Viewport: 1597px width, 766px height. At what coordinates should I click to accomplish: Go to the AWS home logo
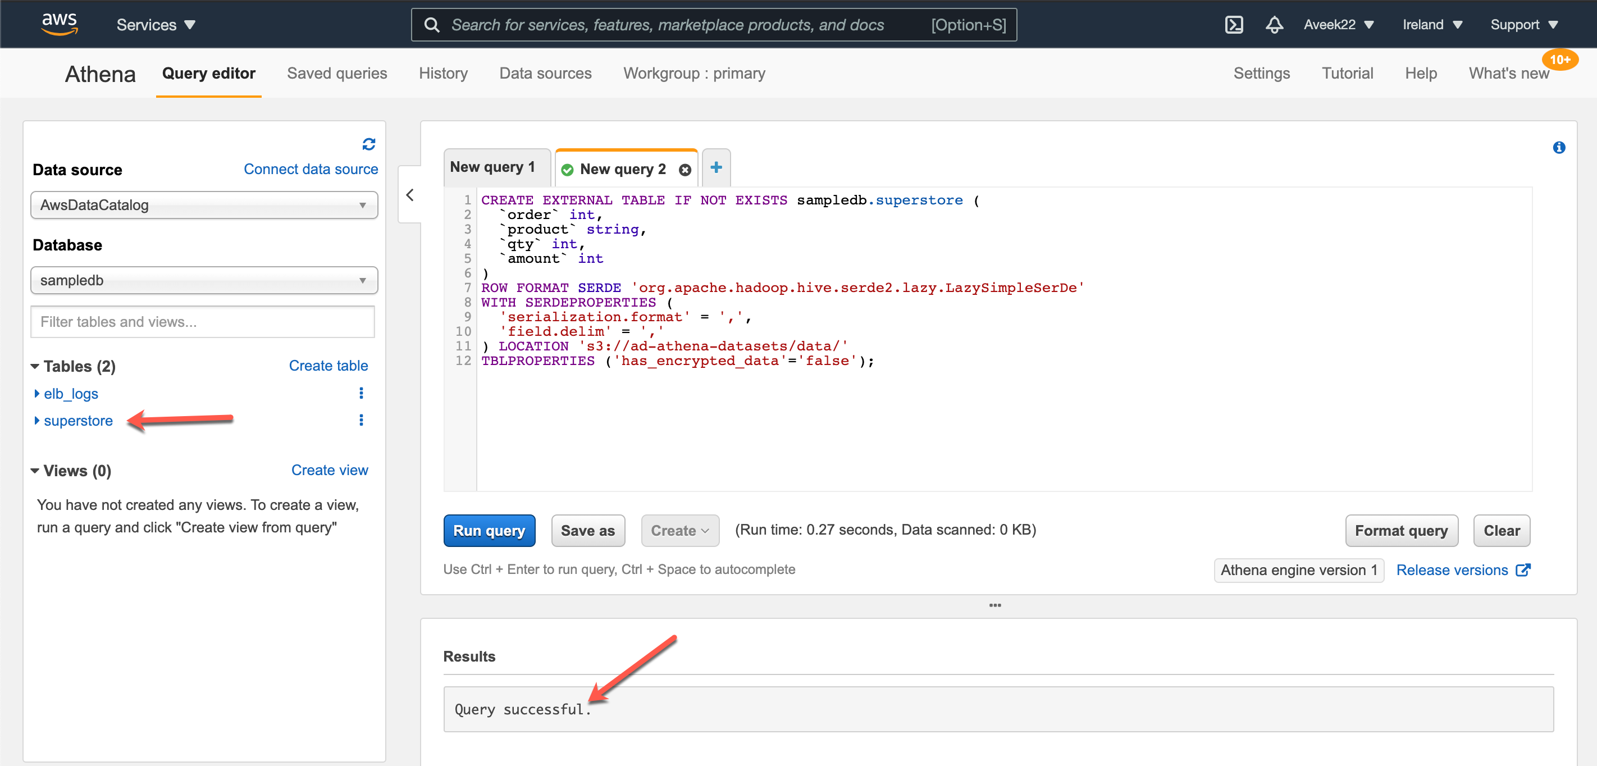(60, 24)
